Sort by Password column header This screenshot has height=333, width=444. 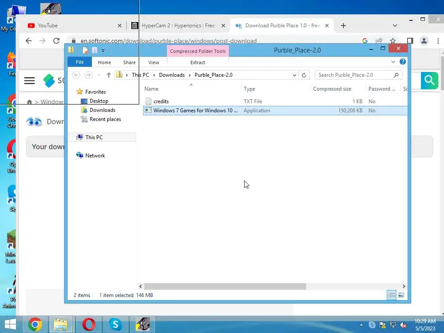pos(382,89)
